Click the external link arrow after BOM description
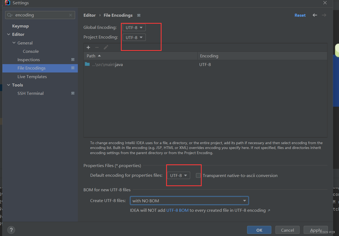Viewport: 339px width, 236px height. [x=269, y=210]
